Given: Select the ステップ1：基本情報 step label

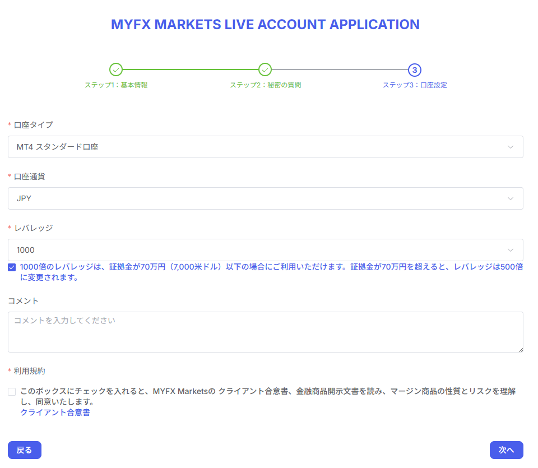Looking at the screenshot, I should coord(116,85).
